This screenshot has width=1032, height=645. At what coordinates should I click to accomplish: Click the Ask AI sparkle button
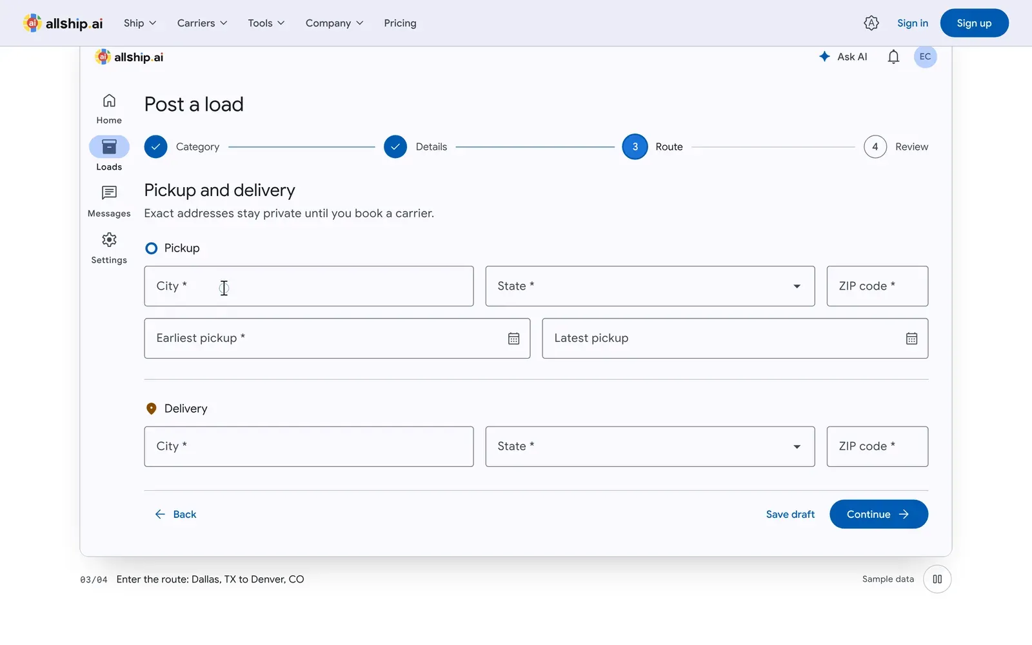tap(842, 57)
